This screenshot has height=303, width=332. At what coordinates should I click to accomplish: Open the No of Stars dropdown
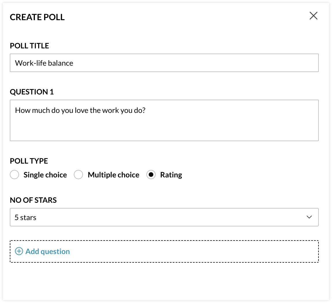164,217
